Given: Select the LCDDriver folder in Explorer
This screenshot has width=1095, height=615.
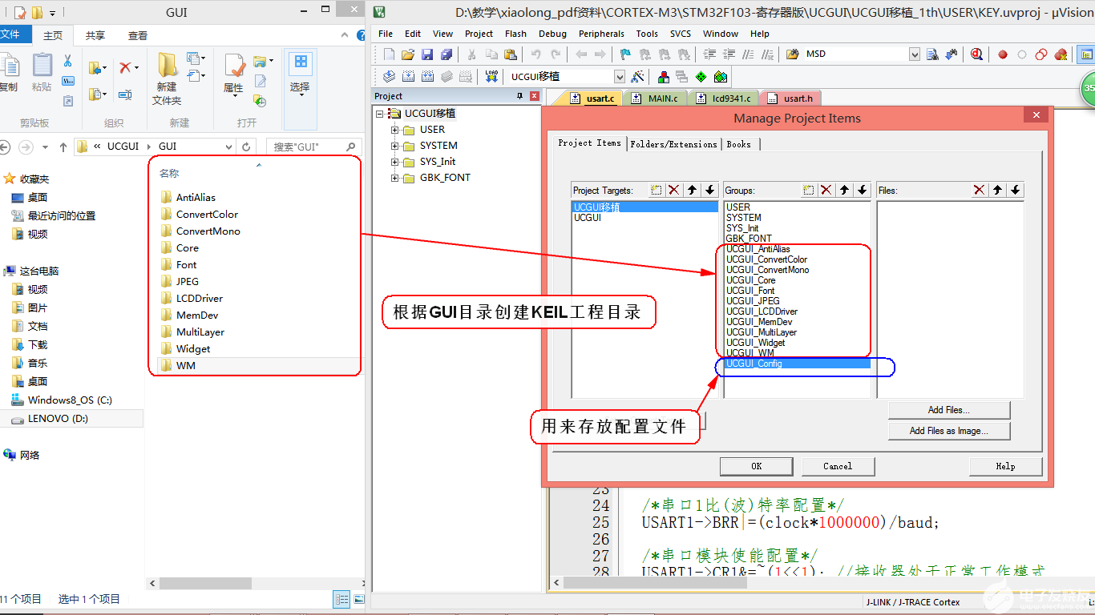Looking at the screenshot, I should tap(200, 298).
